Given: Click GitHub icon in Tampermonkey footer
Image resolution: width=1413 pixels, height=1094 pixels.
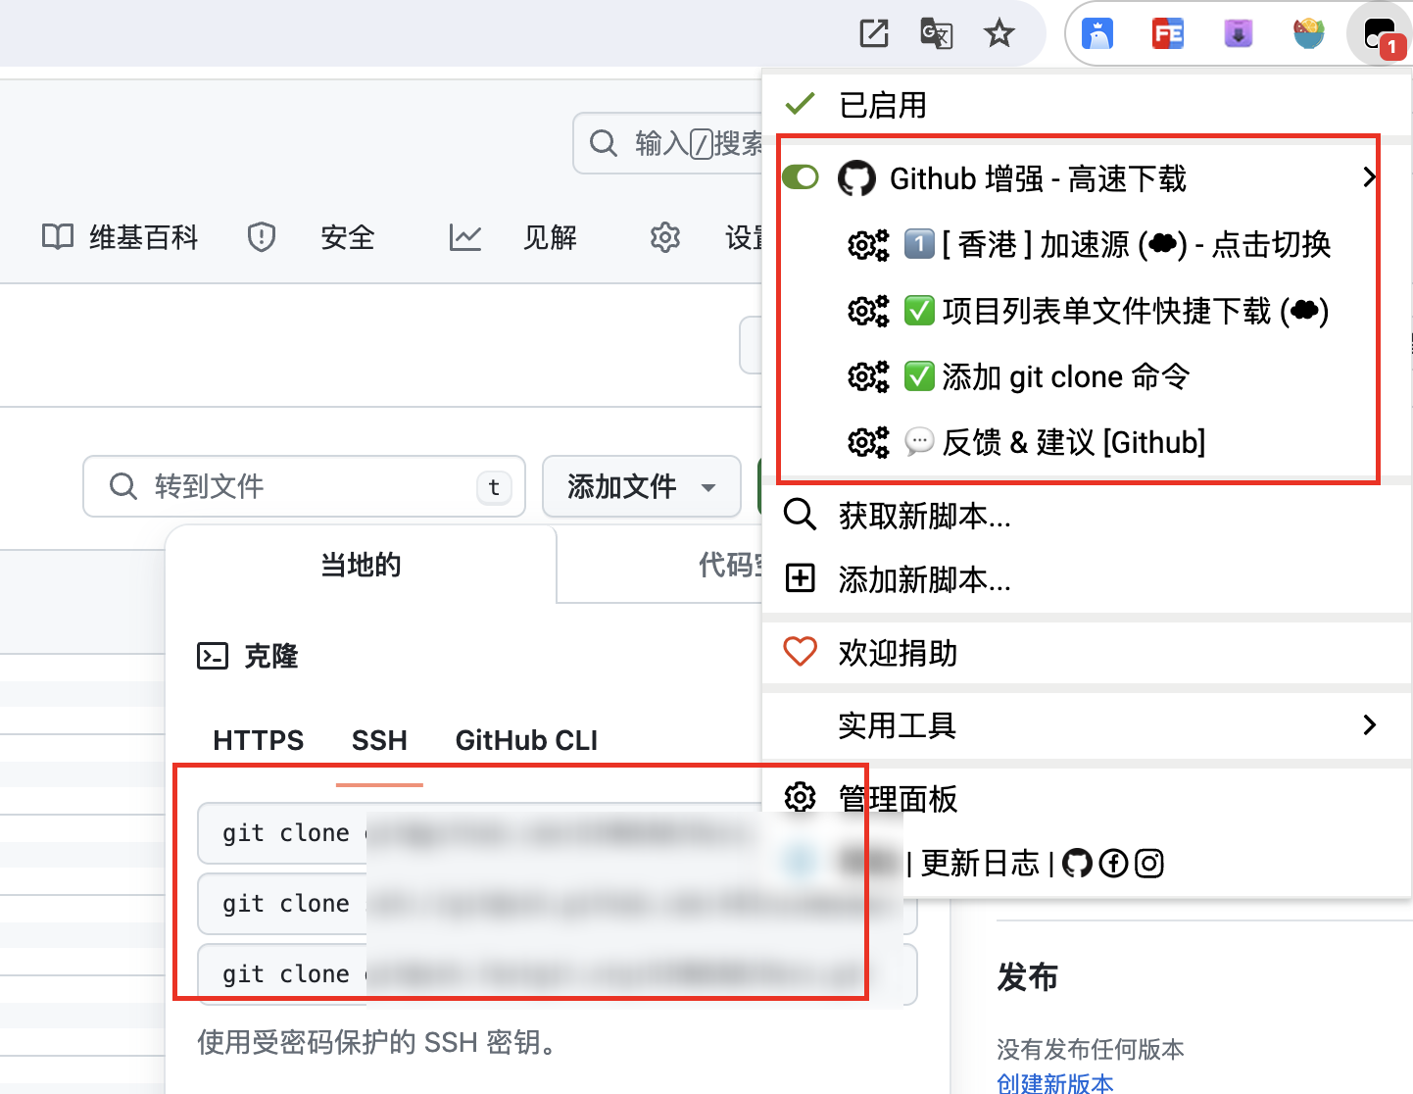Looking at the screenshot, I should tap(1077, 864).
